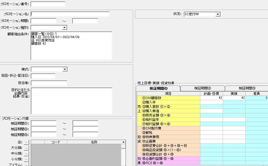This screenshot has height=166, width=268.
Task: Switch to the 検証期間② tab
Action: (203, 88)
